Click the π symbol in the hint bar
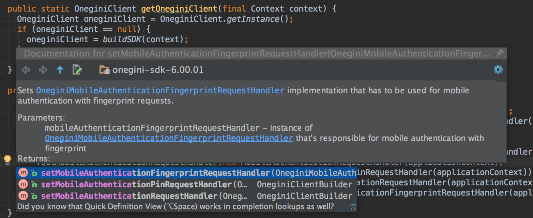Screen dimensions: 533x218 [353, 207]
